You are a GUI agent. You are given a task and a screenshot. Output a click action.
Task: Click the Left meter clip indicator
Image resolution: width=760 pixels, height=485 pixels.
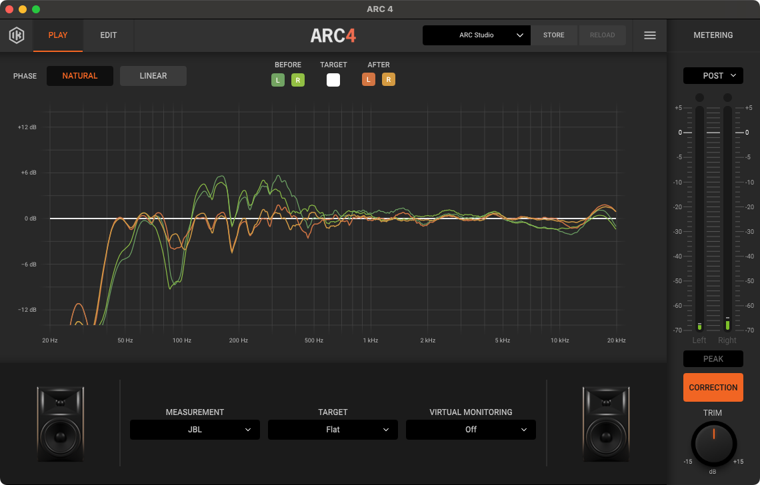[699, 98]
